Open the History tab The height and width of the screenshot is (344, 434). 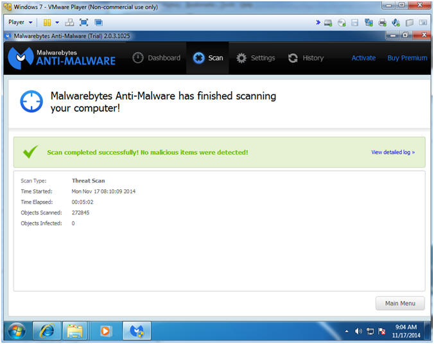[x=306, y=58]
